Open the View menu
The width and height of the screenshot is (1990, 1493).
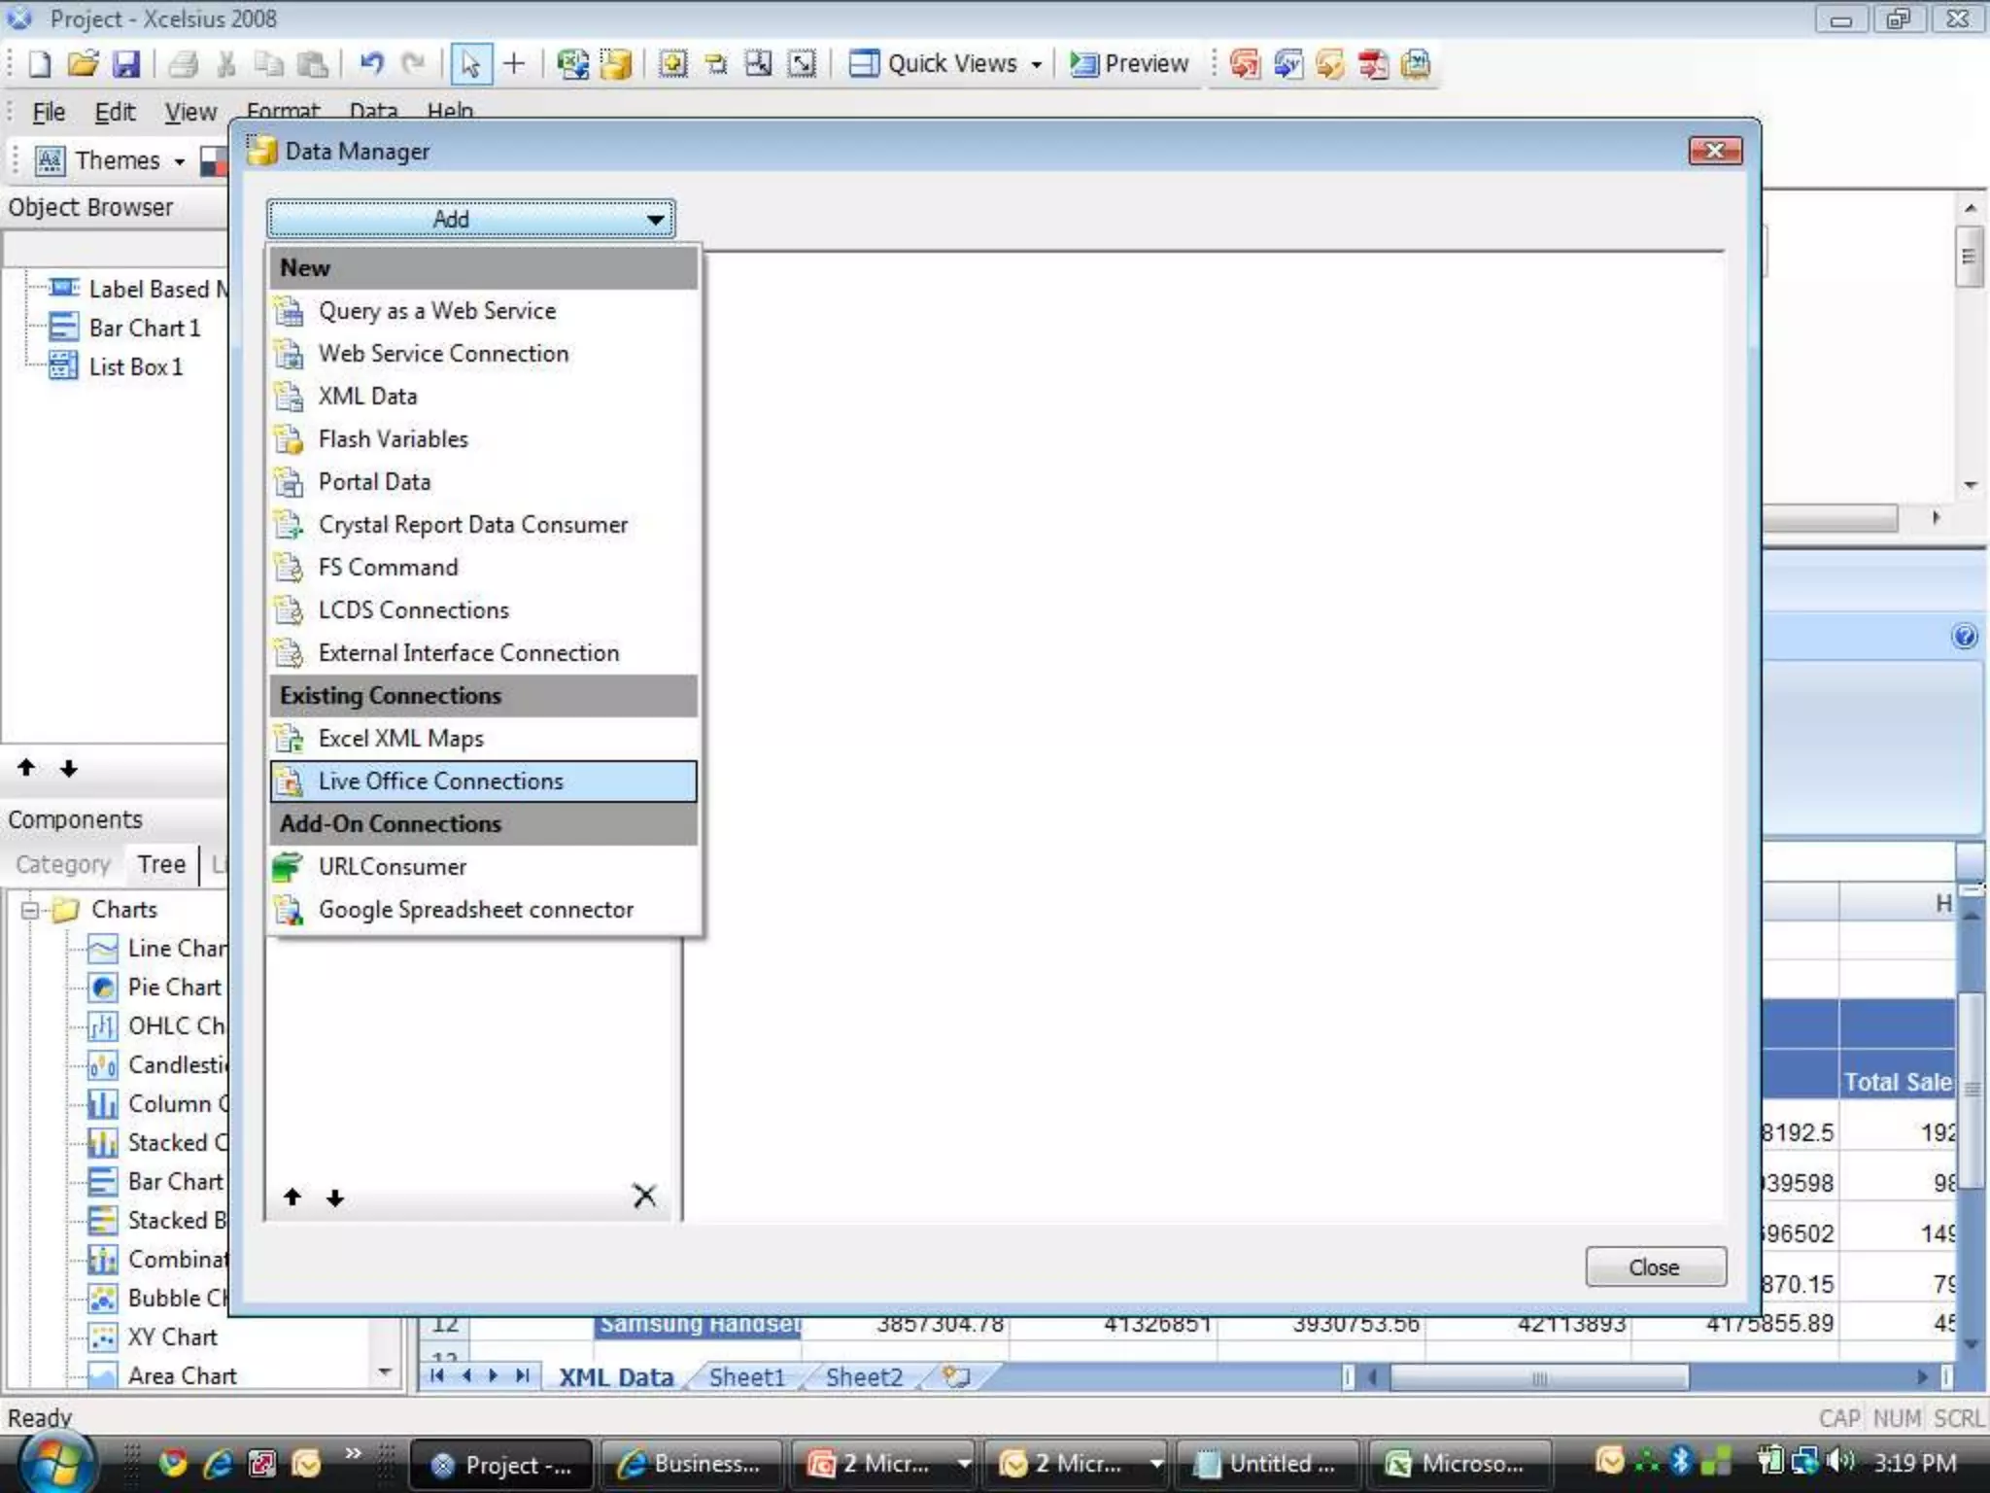tap(190, 112)
